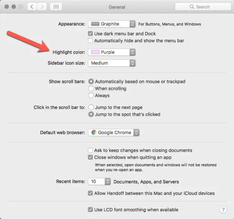Select the Always scroll bars option

(x=91, y=95)
